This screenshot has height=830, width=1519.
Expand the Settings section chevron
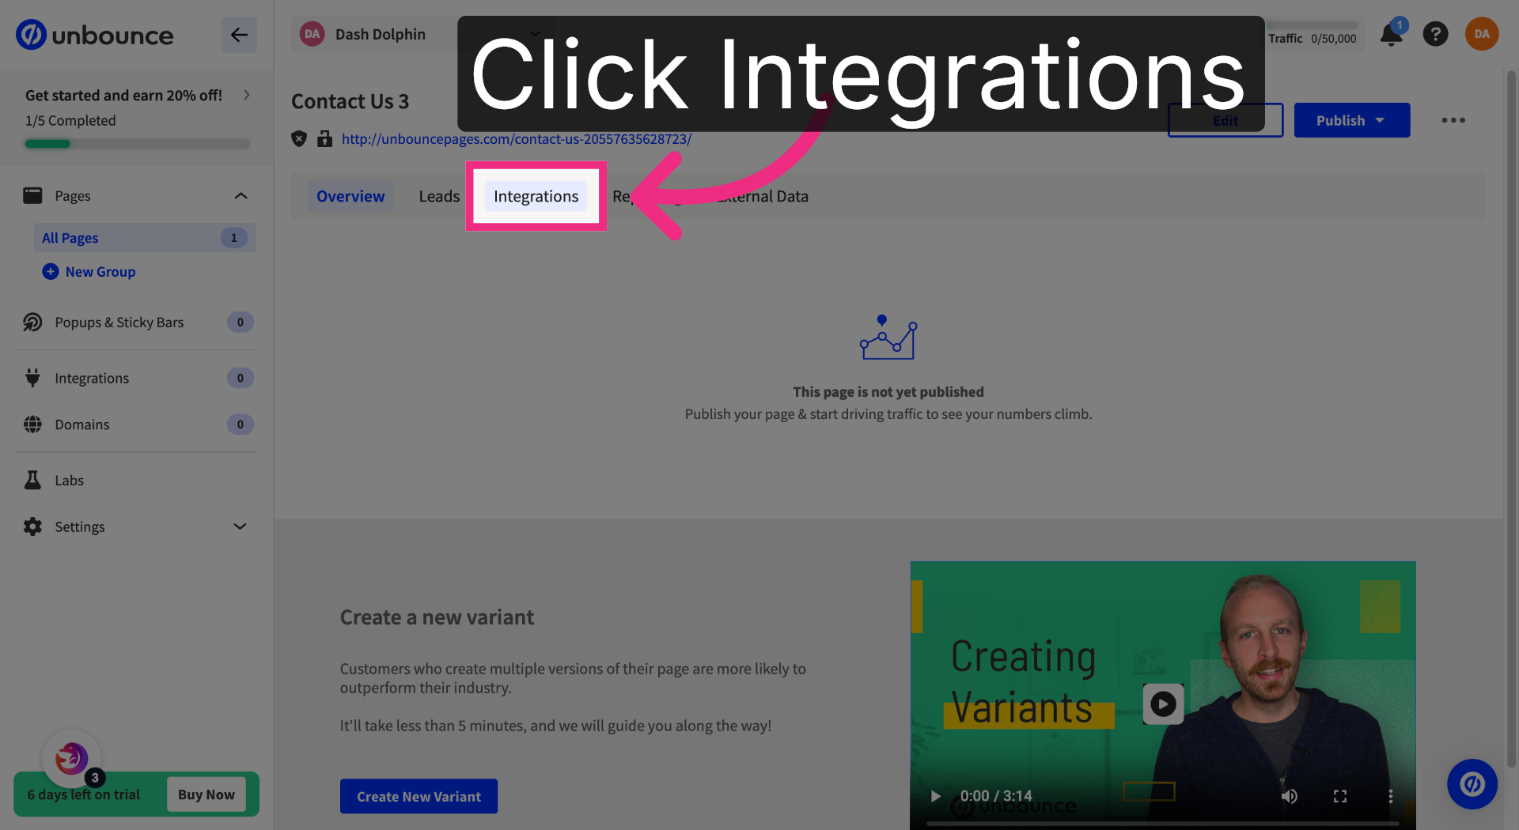(240, 526)
